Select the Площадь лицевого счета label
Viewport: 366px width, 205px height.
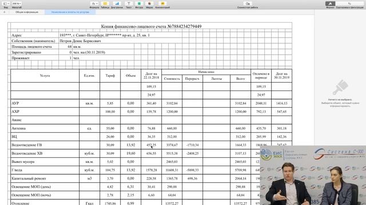(34, 47)
